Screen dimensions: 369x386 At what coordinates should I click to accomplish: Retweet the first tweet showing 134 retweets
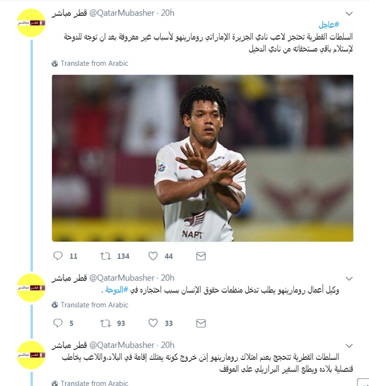[106, 256]
